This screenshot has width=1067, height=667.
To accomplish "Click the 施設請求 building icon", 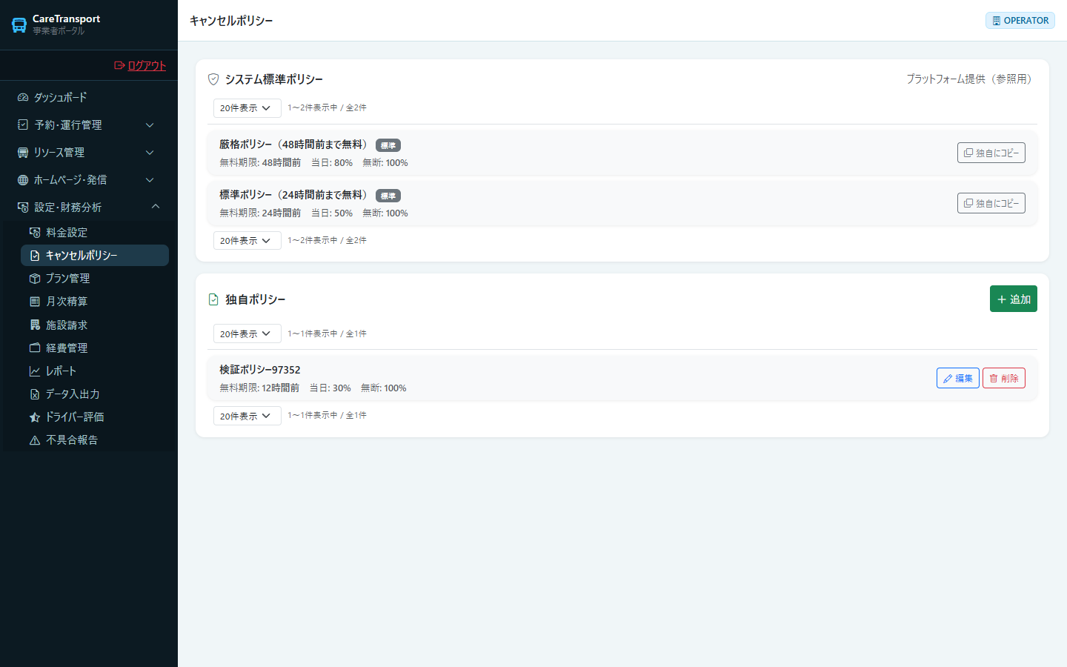I will pos(35,325).
